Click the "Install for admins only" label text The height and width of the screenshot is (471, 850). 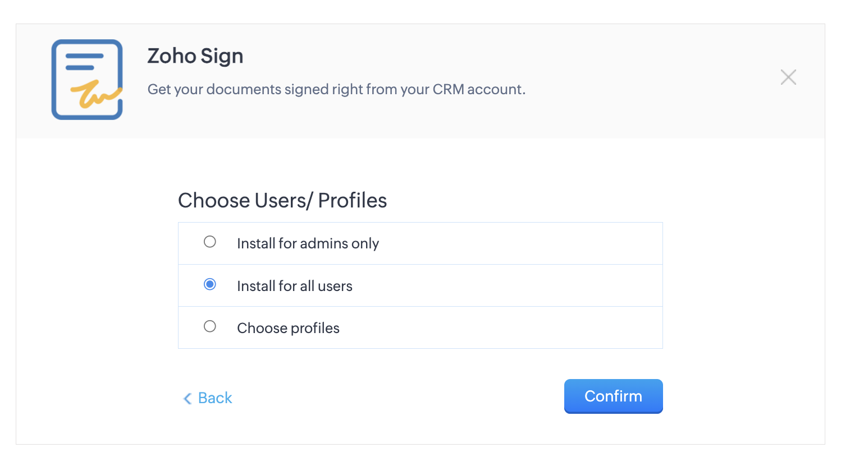tap(308, 243)
